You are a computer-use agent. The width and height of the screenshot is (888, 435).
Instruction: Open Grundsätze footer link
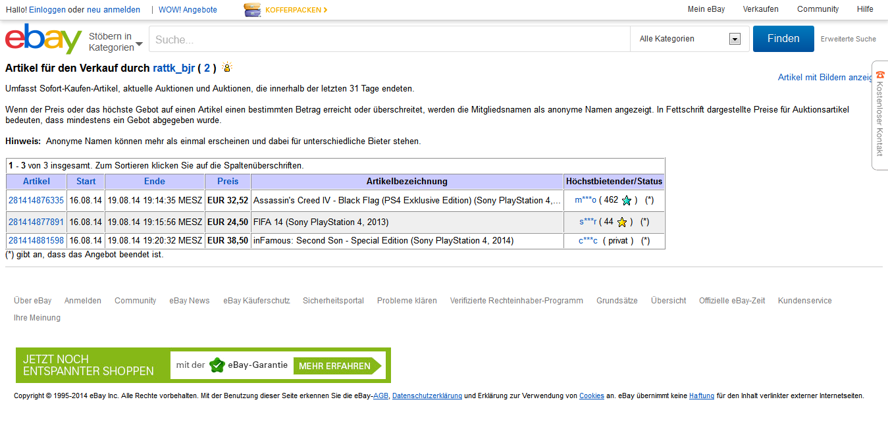(617, 301)
